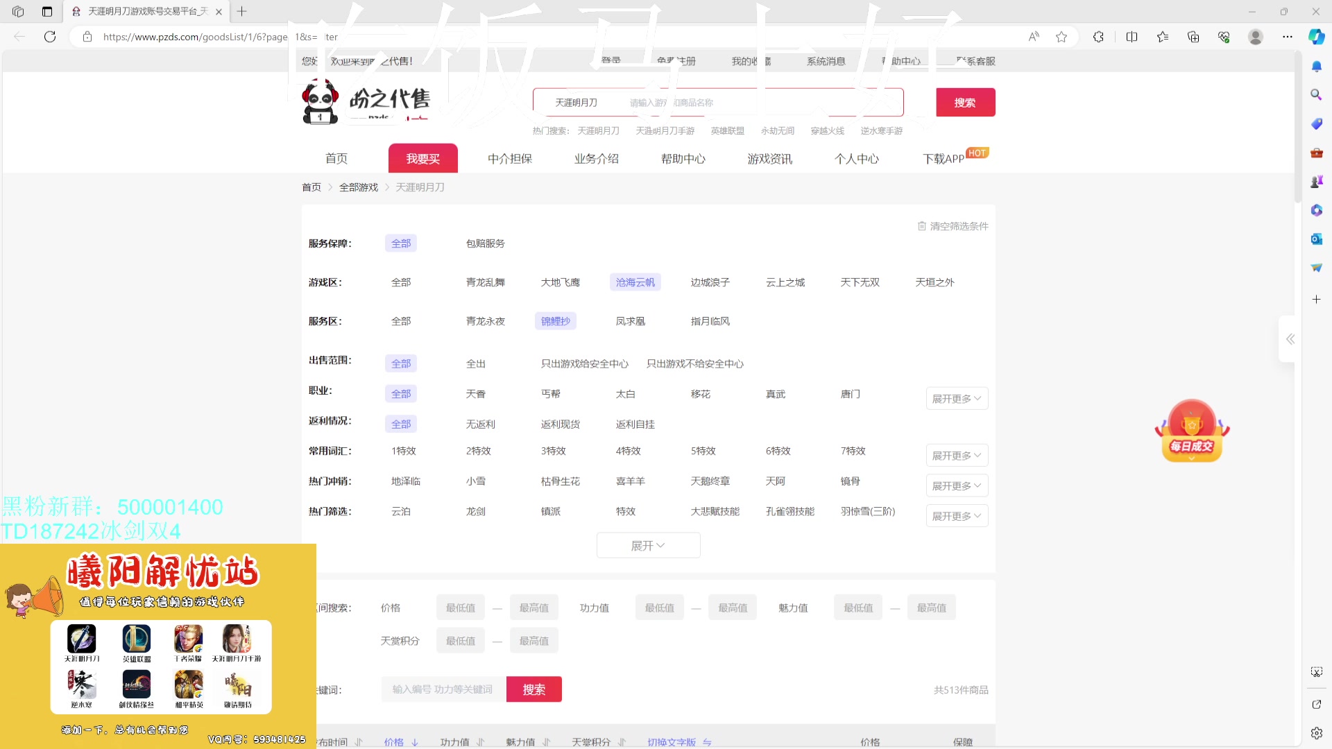
Task: Select the 天涯明月刀 game icon in yellow panel
Action: click(x=82, y=639)
